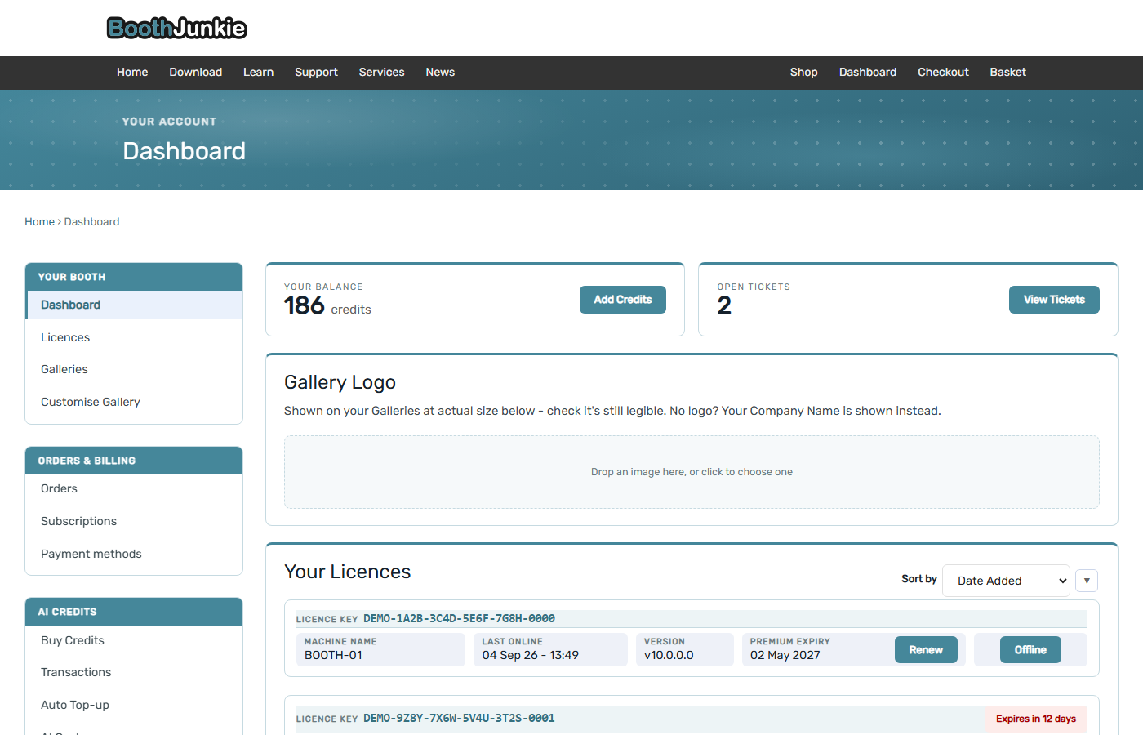Click licence key DEMO-1A2B-3C4D-5E6F-7G8H-0000
This screenshot has width=1143, height=735.
click(459, 618)
